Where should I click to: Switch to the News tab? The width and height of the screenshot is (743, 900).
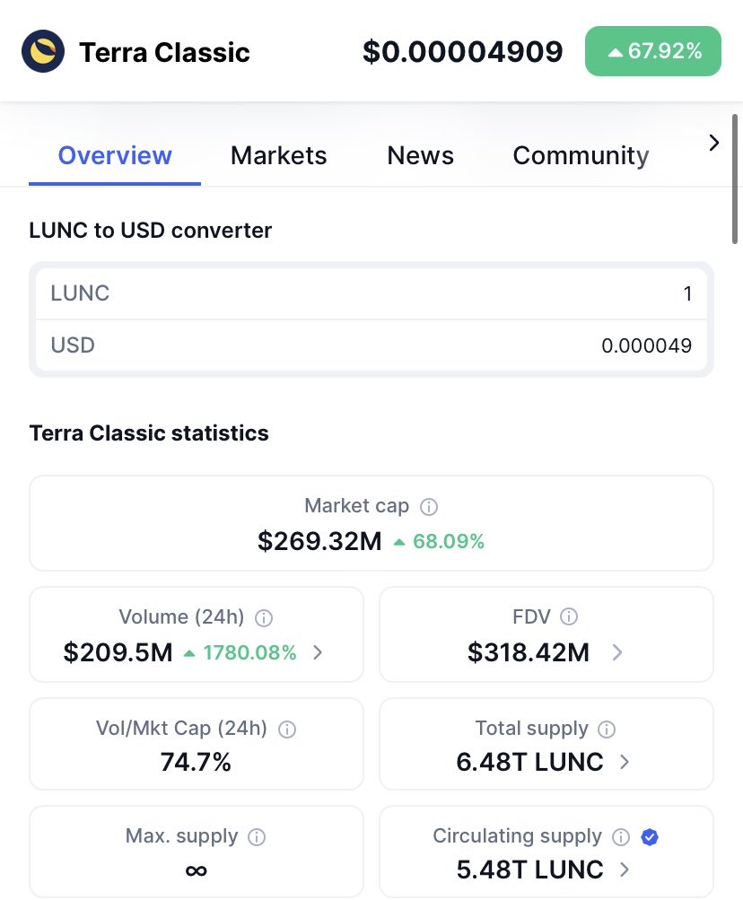click(x=420, y=155)
